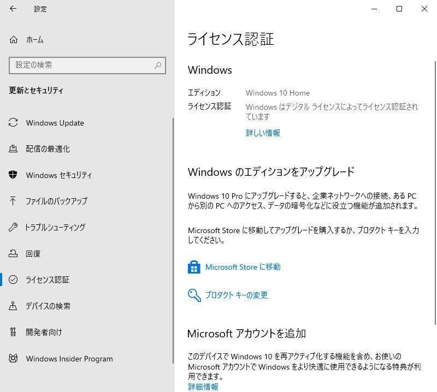This screenshot has height=392, width=437.
Task: Click the shield icon for Windows セキュリティ
Action: click(13, 175)
